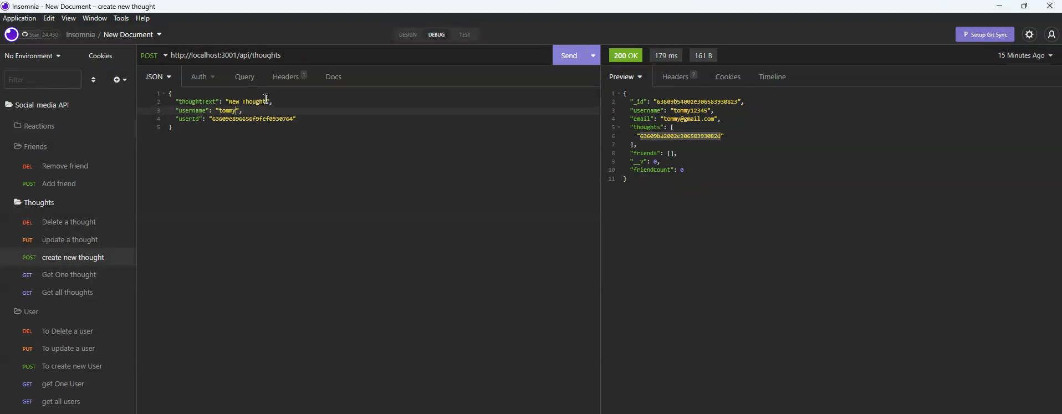Focus the sidebar Filter input field

(x=43, y=80)
